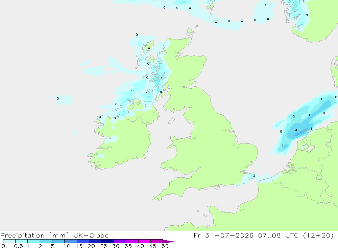This screenshot has height=248, width=338.
Task: Click the '40' legend scale label
Action: (140, 246)
